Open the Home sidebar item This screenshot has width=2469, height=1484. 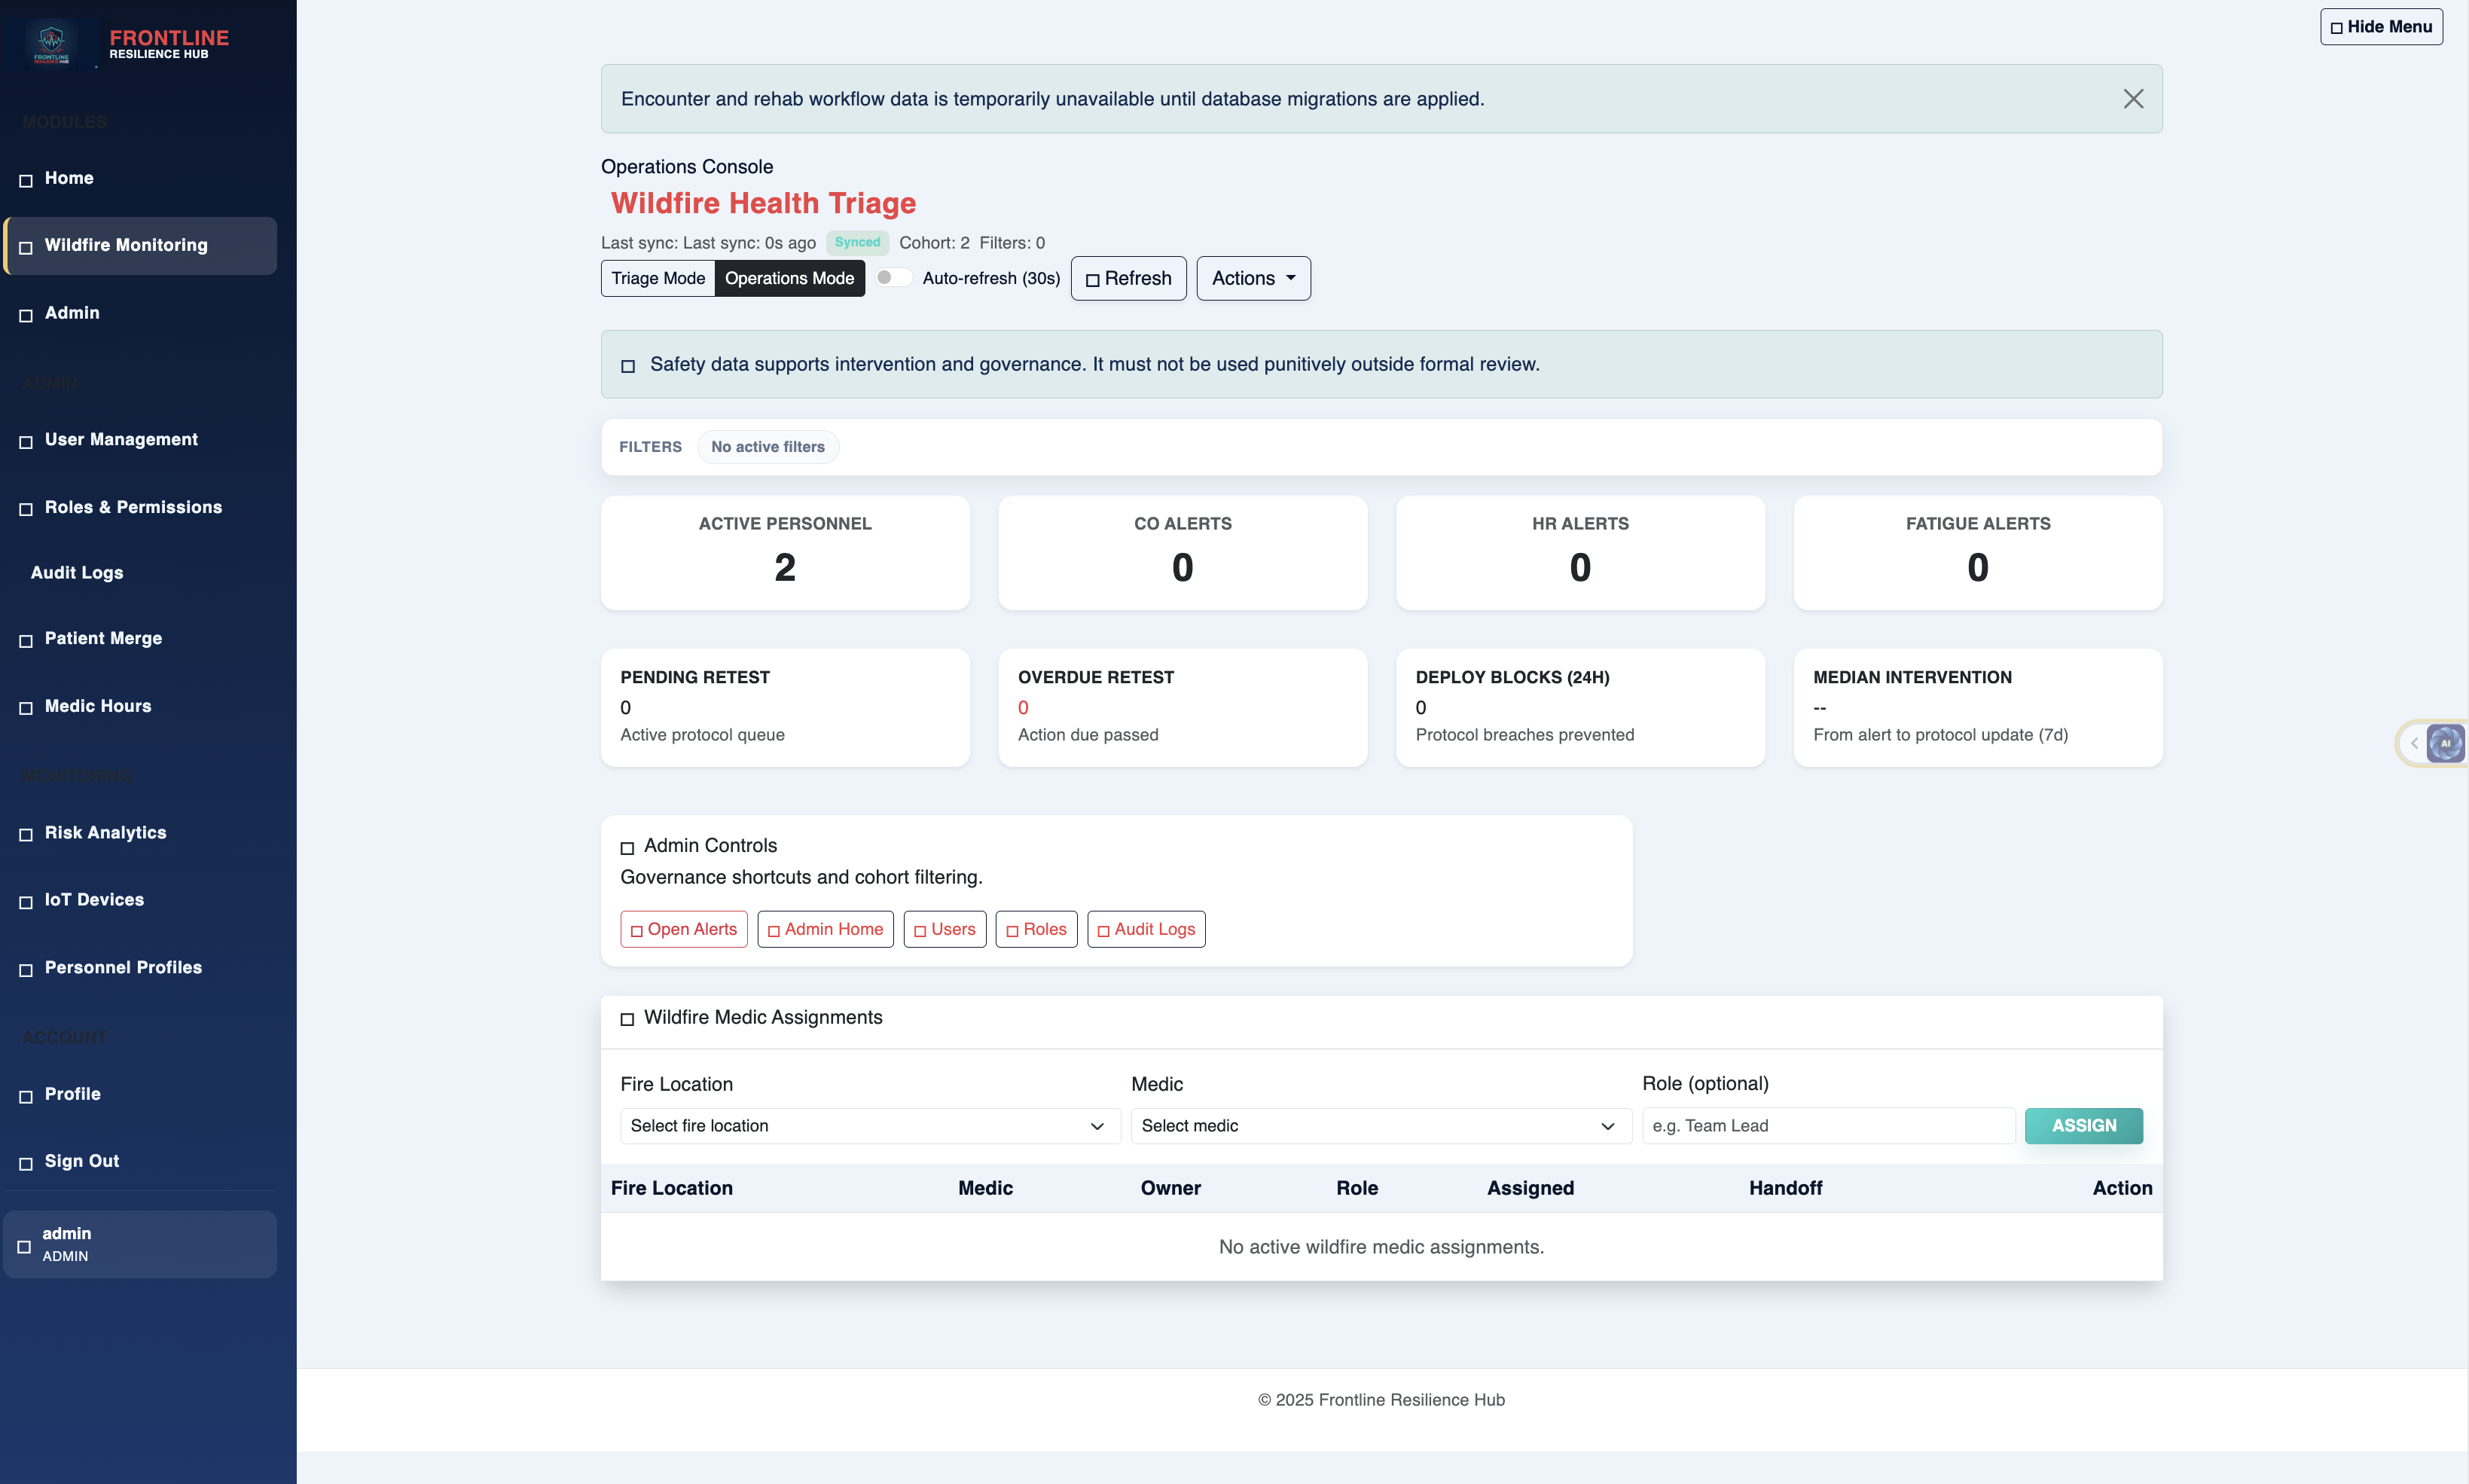point(26,180)
